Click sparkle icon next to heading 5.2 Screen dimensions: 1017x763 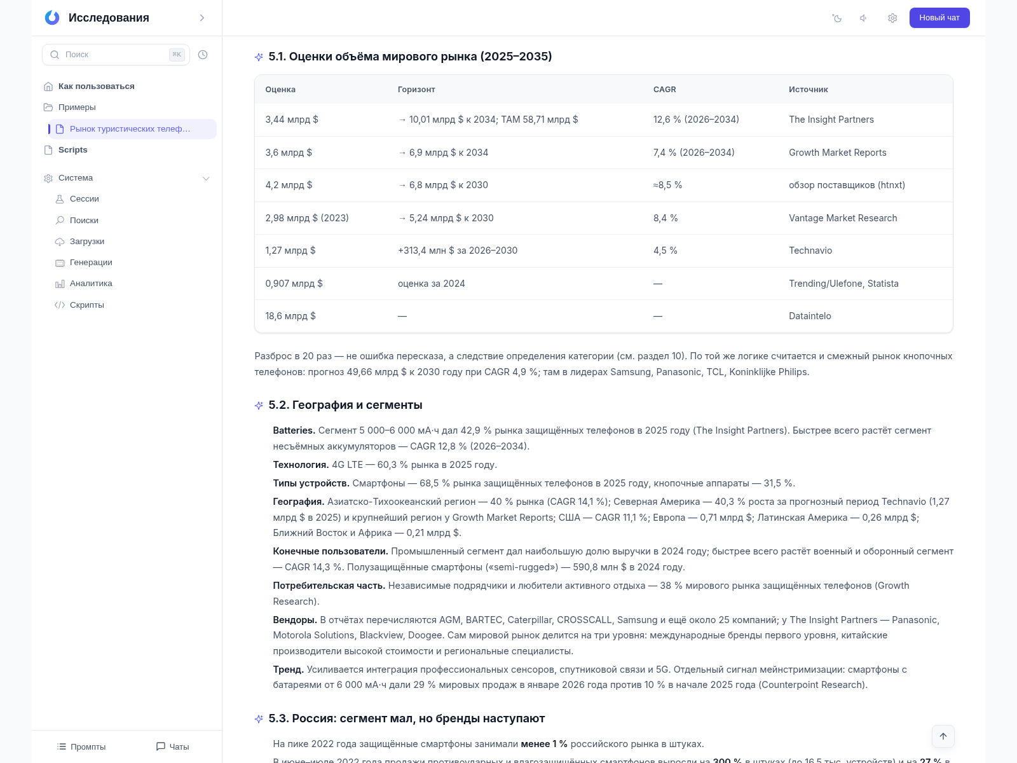point(259,406)
